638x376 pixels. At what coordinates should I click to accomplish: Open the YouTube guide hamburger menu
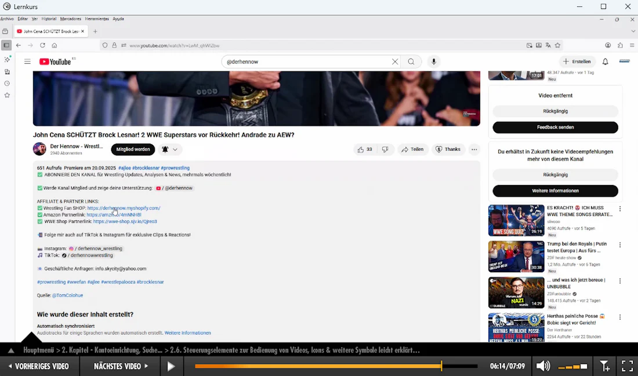click(27, 61)
